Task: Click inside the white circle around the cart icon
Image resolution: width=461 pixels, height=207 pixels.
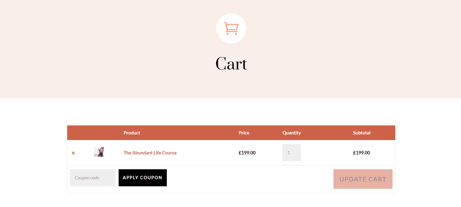Action: tap(231, 28)
